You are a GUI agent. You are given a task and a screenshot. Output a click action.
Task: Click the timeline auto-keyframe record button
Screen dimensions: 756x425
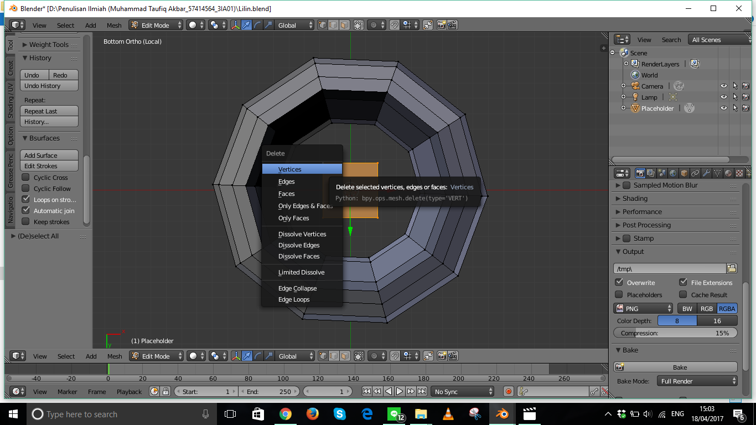click(x=509, y=391)
